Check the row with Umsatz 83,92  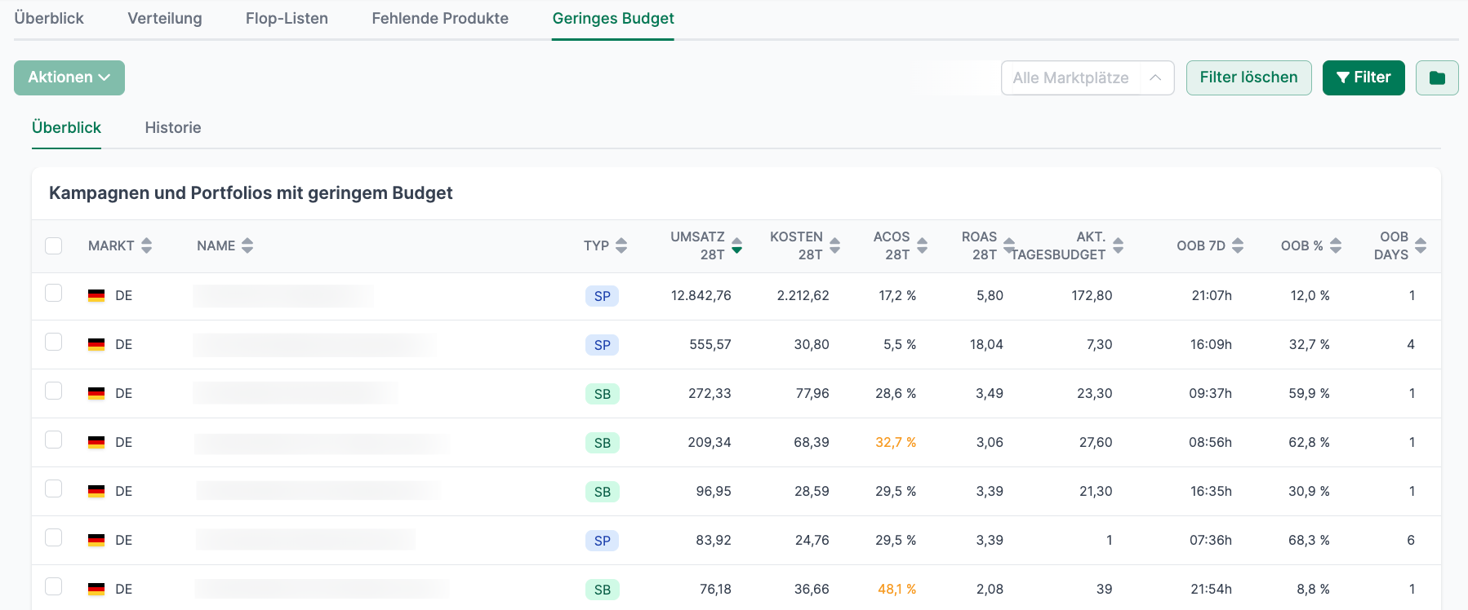click(x=54, y=537)
